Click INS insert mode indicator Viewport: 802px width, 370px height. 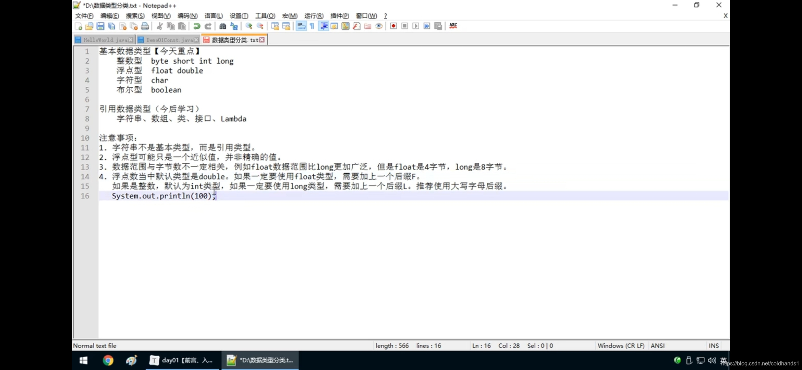714,346
